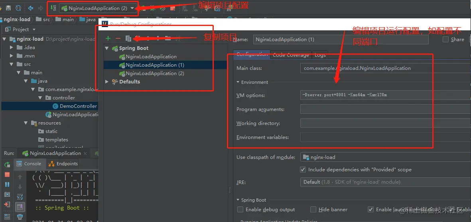
Task: Stop the process in Run panel
Action: pos(7,174)
